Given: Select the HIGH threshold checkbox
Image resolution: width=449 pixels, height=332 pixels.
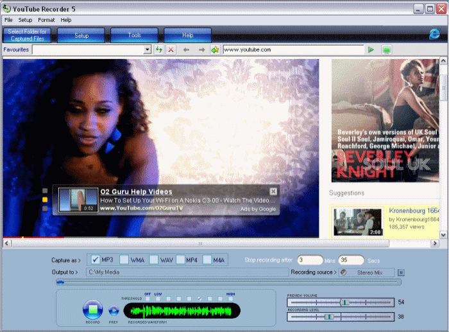Looking at the screenshot, I should pyautogui.click(x=230, y=299).
